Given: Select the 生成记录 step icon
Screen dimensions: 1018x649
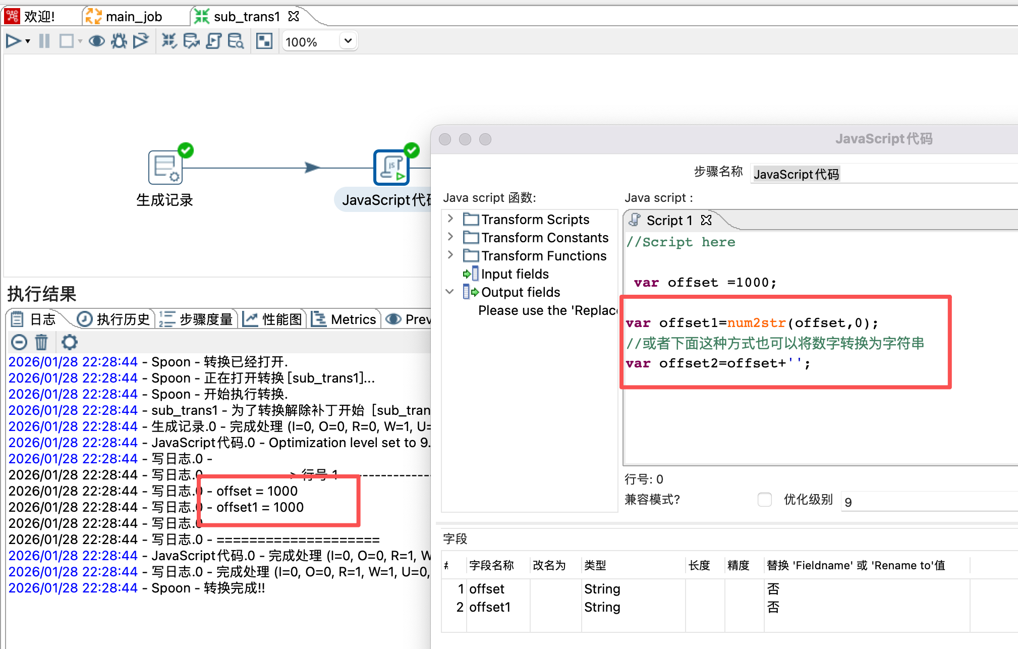Looking at the screenshot, I should (x=165, y=168).
